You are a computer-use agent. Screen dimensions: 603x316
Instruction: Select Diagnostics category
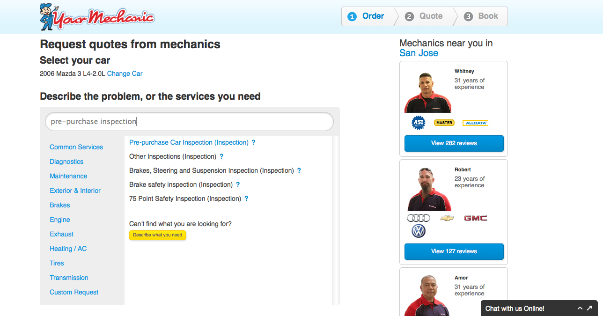[66, 162]
